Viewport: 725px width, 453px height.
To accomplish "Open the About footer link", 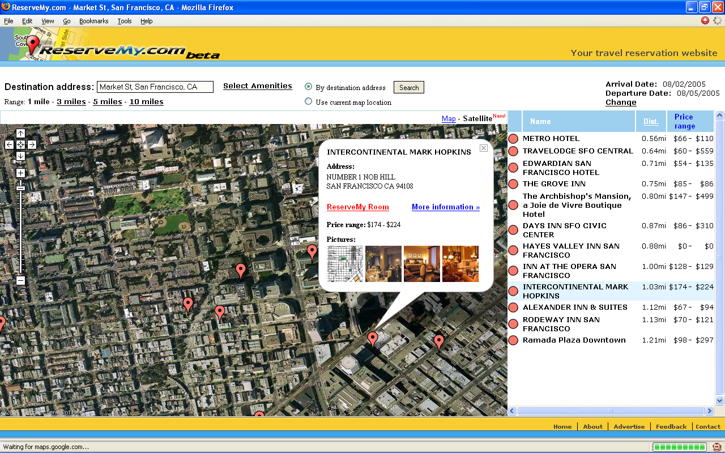I will pyautogui.click(x=593, y=427).
